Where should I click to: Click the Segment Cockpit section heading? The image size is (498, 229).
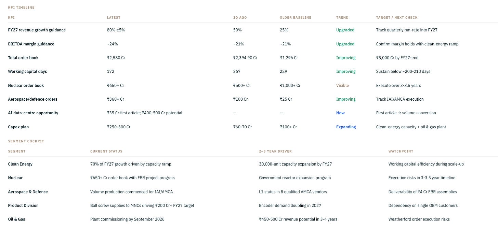click(x=26, y=141)
